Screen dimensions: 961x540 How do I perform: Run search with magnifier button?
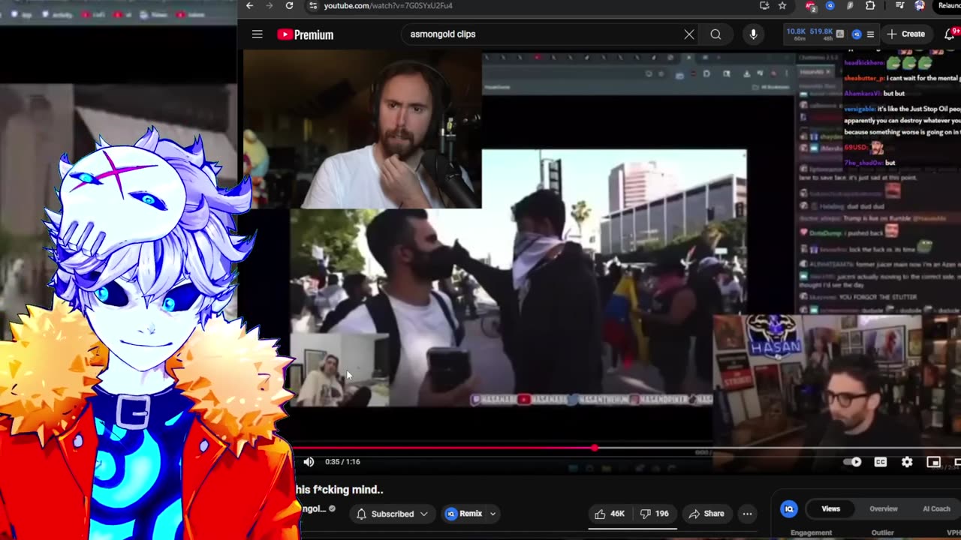pos(716,34)
